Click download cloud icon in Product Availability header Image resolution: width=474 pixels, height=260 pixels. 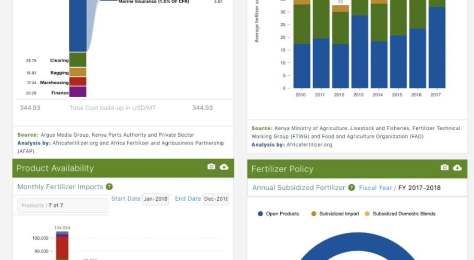pyautogui.click(x=224, y=167)
